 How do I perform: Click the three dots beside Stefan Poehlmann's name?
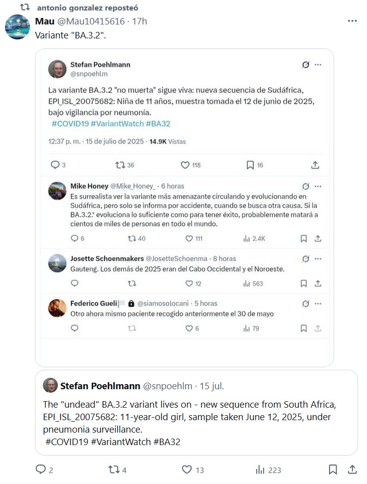click(318, 65)
